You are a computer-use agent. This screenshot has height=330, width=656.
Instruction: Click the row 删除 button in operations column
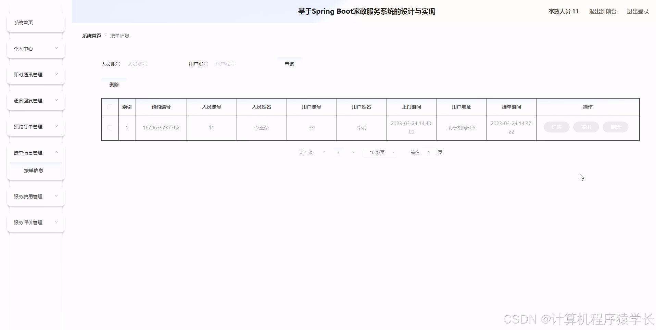click(615, 127)
